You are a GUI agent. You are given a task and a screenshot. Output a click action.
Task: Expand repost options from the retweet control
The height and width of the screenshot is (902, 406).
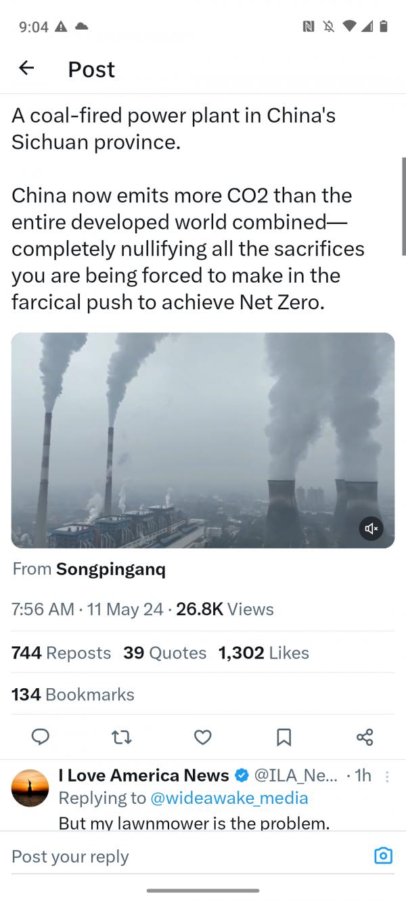pyautogui.click(x=122, y=738)
